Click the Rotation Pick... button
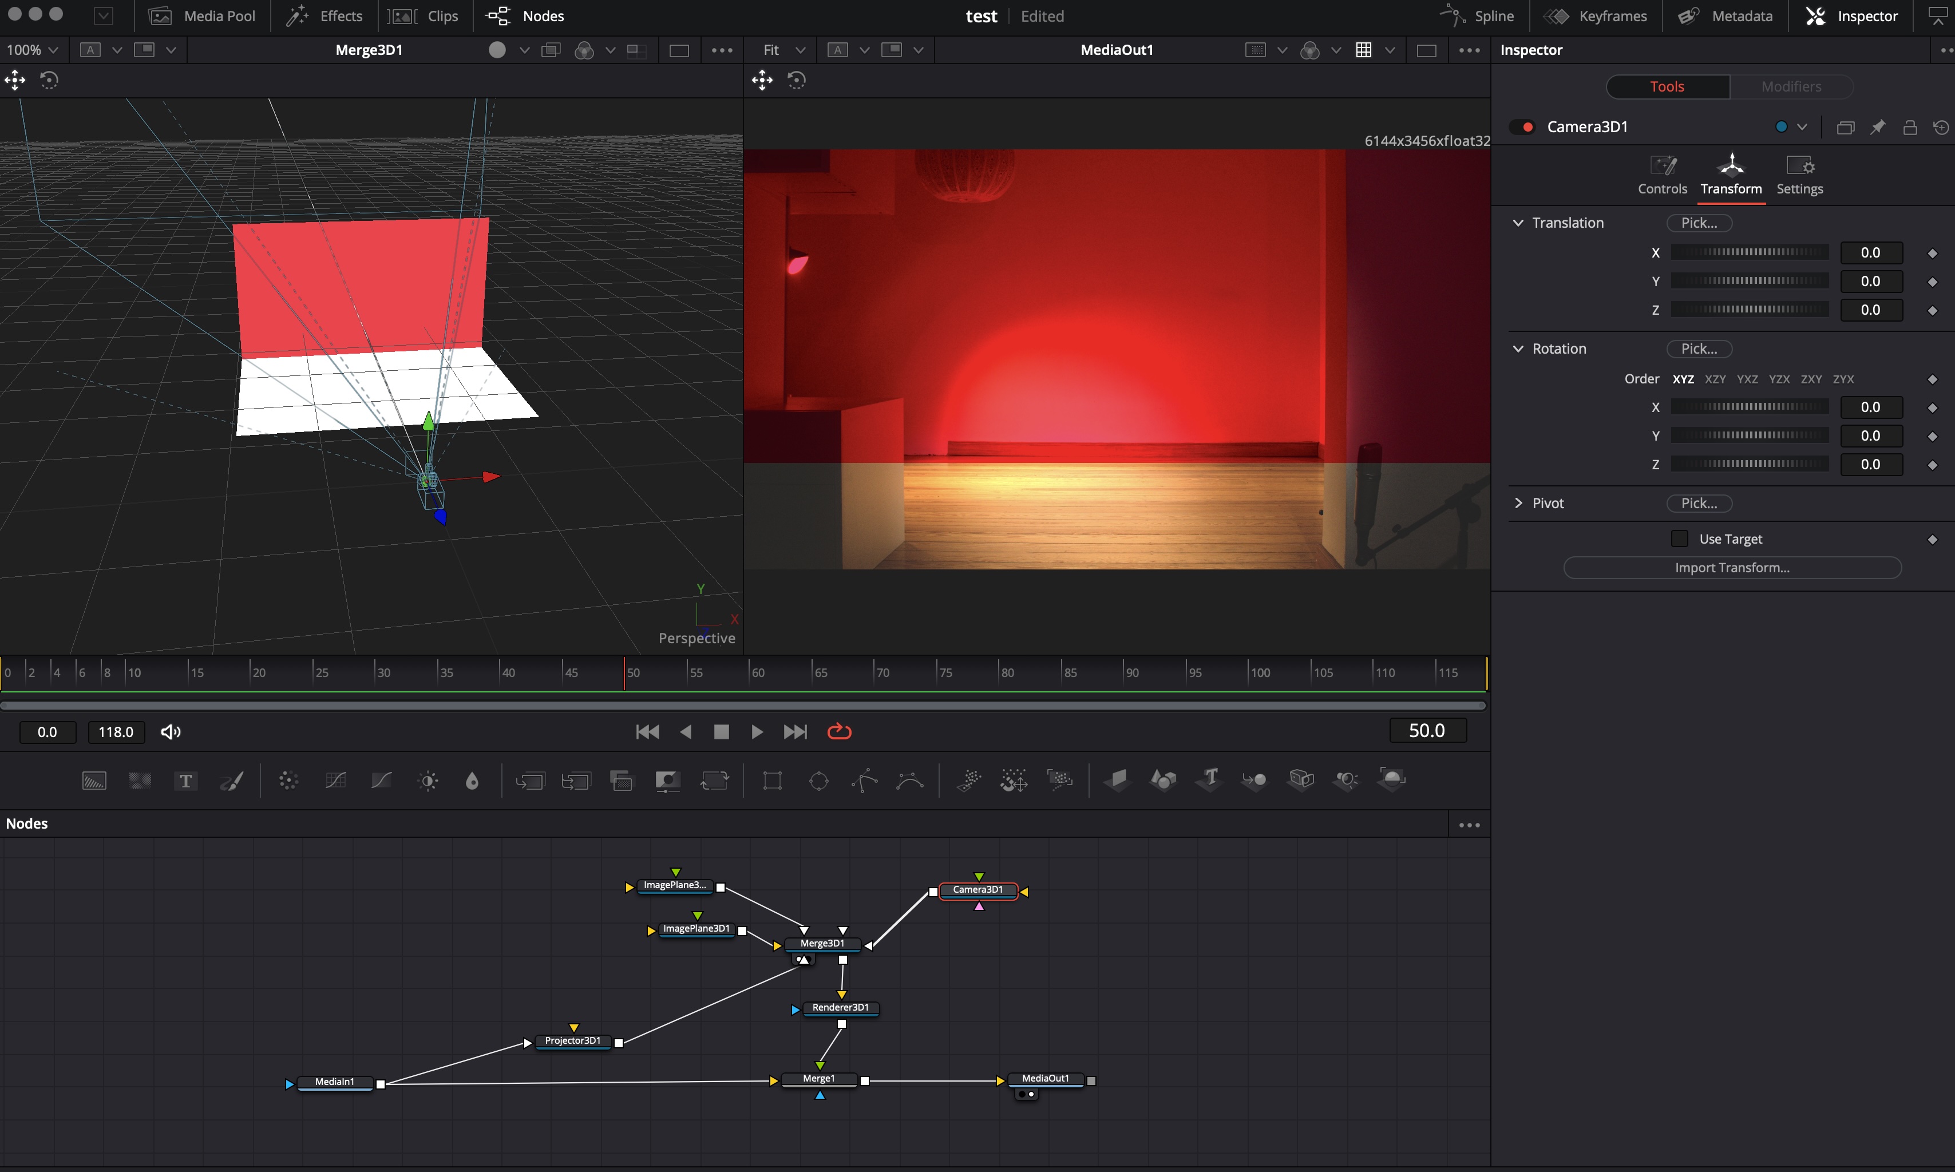 tap(1699, 349)
